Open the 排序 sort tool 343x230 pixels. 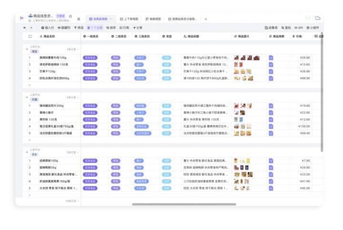tap(111, 28)
